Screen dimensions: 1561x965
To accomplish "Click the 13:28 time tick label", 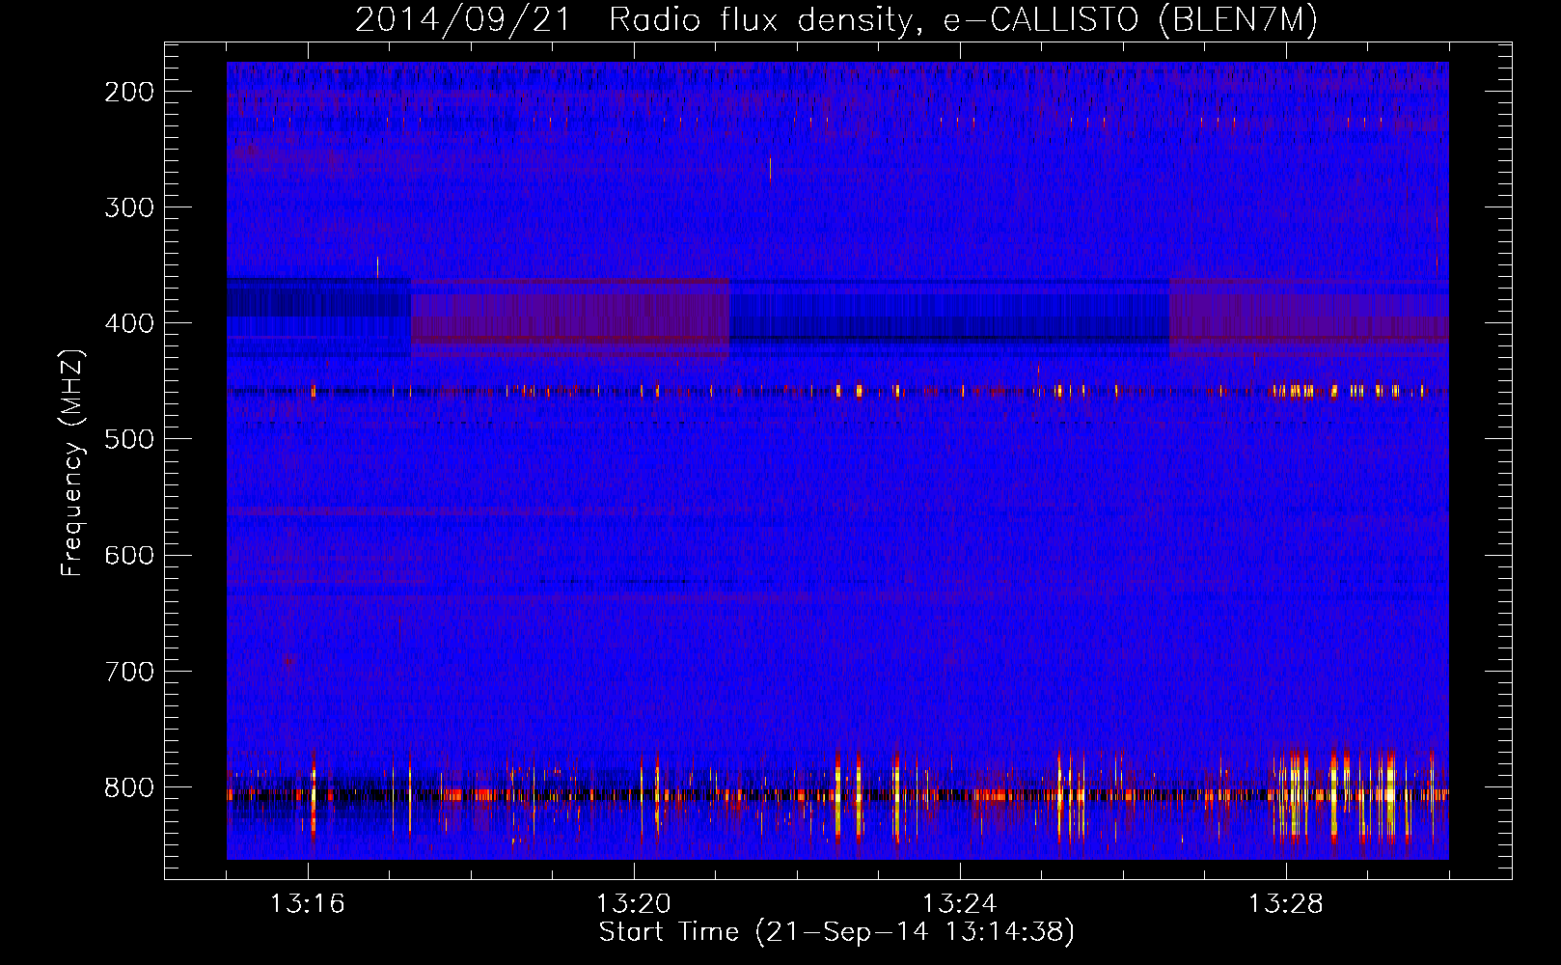I will [x=1286, y=904].
